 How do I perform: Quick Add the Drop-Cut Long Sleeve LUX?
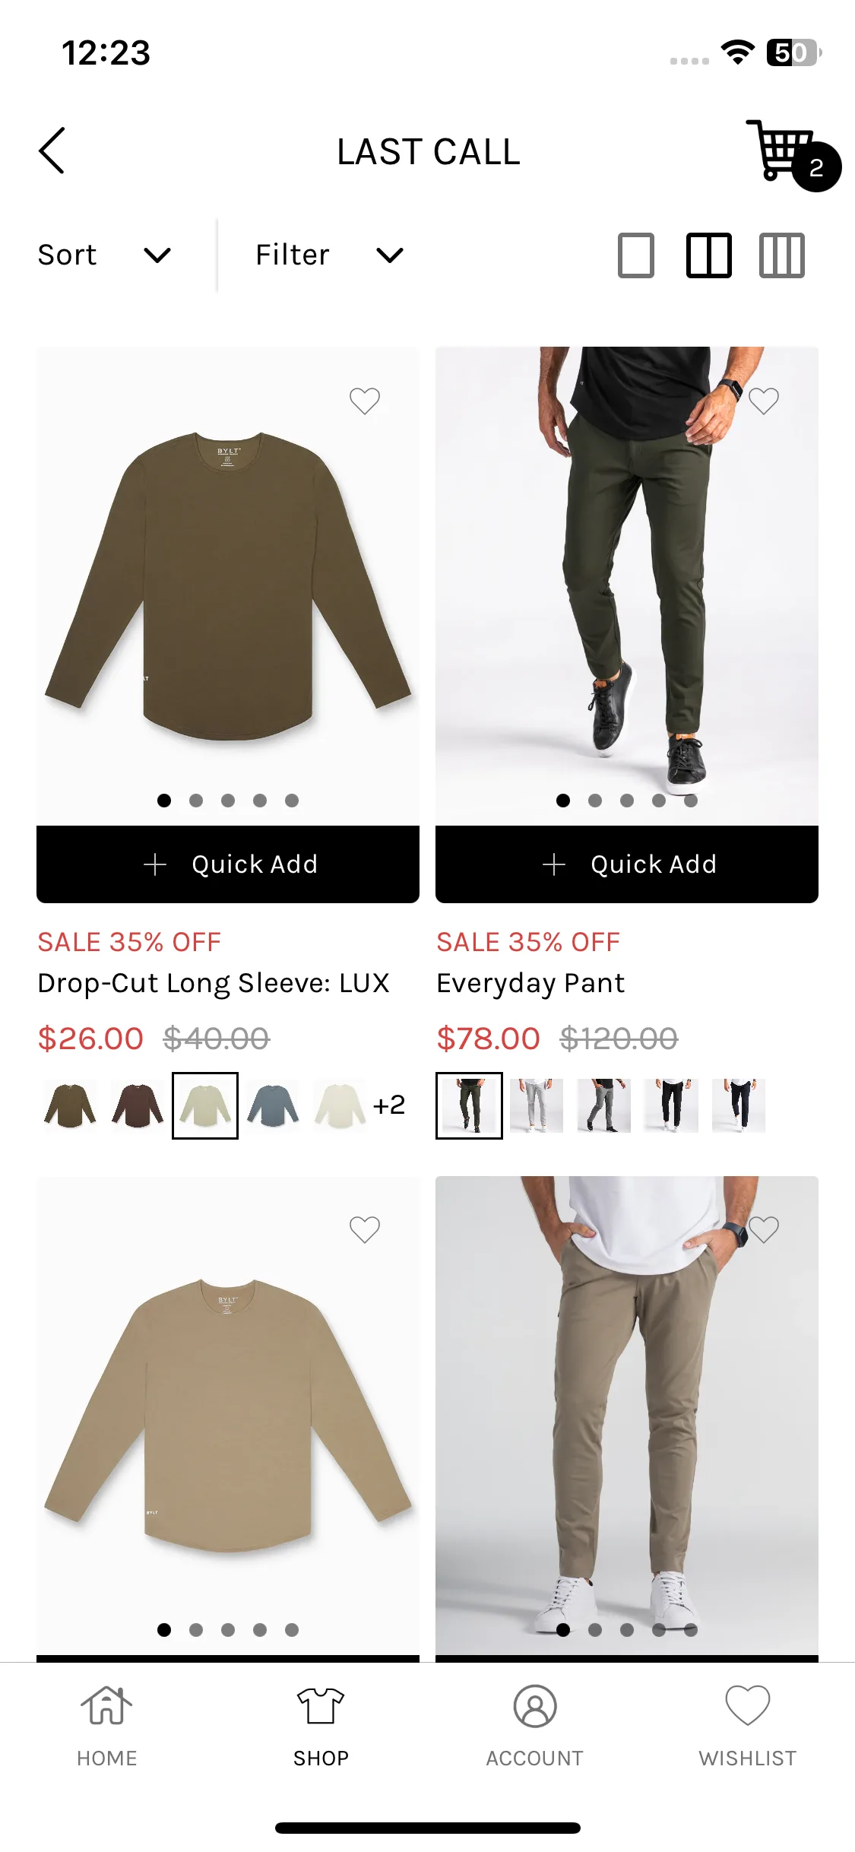pyautogui.click(x=228, y=864)
